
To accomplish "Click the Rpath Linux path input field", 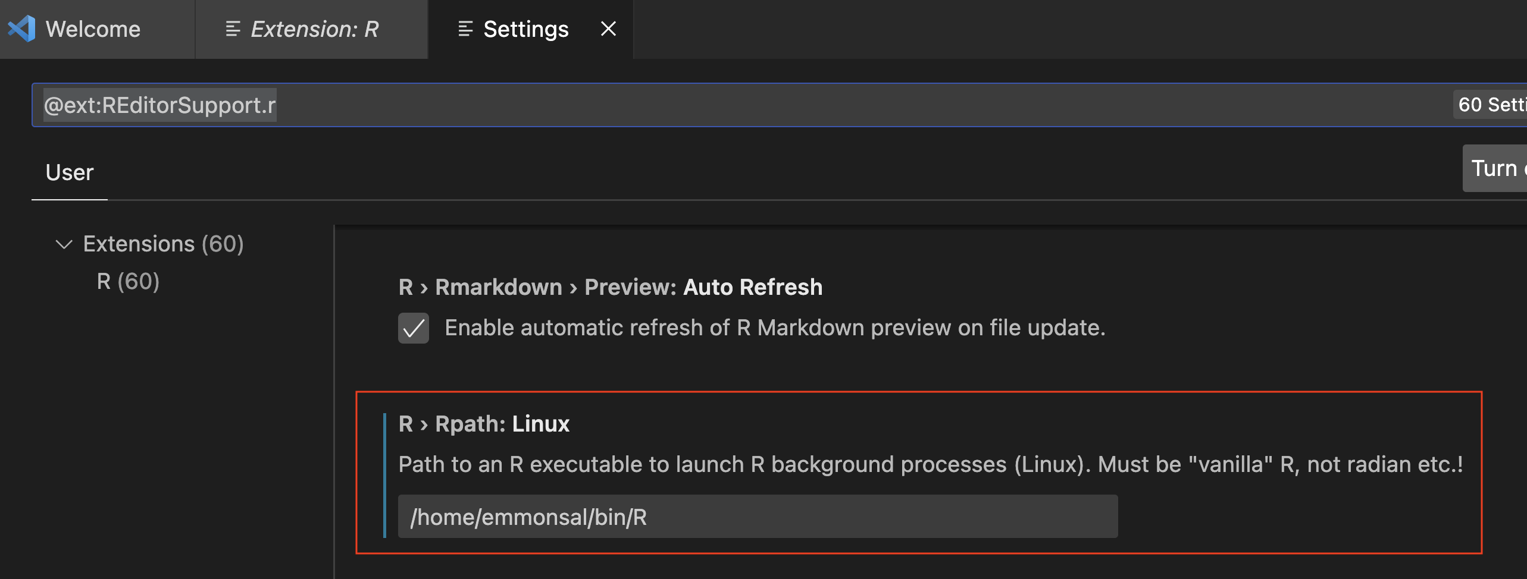I will pyautogui.click(x=757, y=517).
